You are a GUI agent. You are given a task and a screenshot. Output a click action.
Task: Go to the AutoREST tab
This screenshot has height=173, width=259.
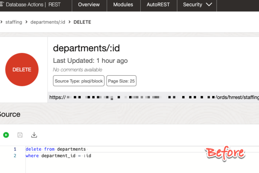coord(158,5)
